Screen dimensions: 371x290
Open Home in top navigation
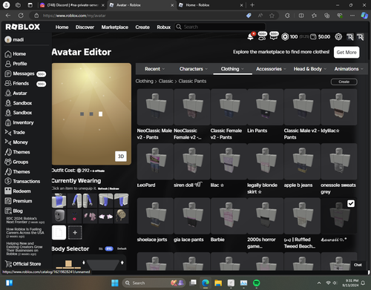[62, 27]
